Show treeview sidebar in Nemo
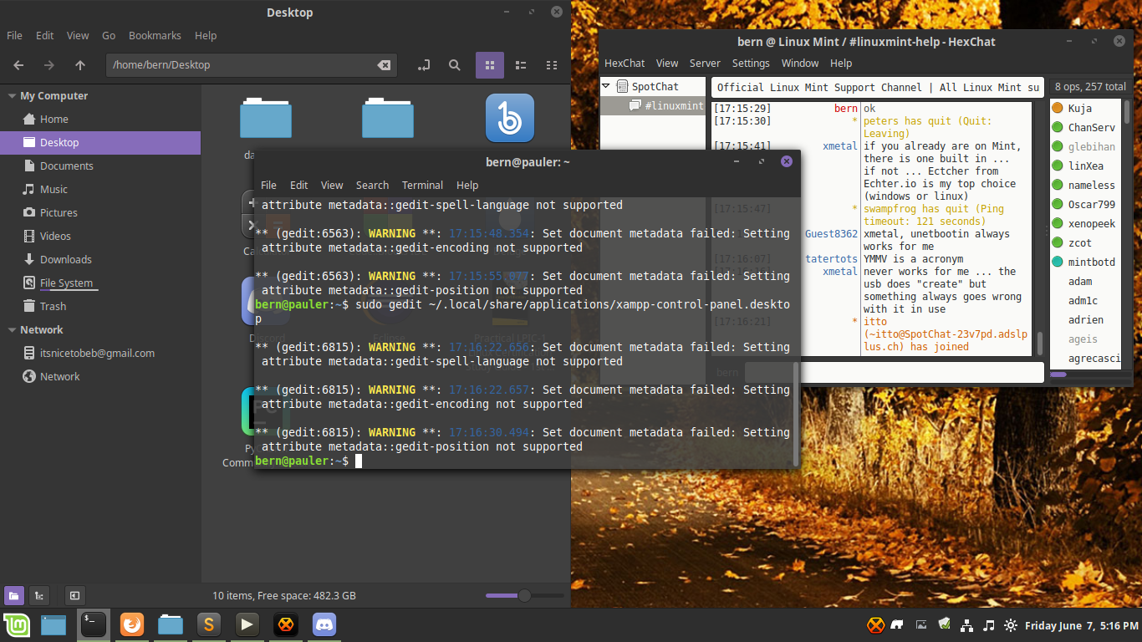This screenshot has height=642, width=1142. [38, 595]
